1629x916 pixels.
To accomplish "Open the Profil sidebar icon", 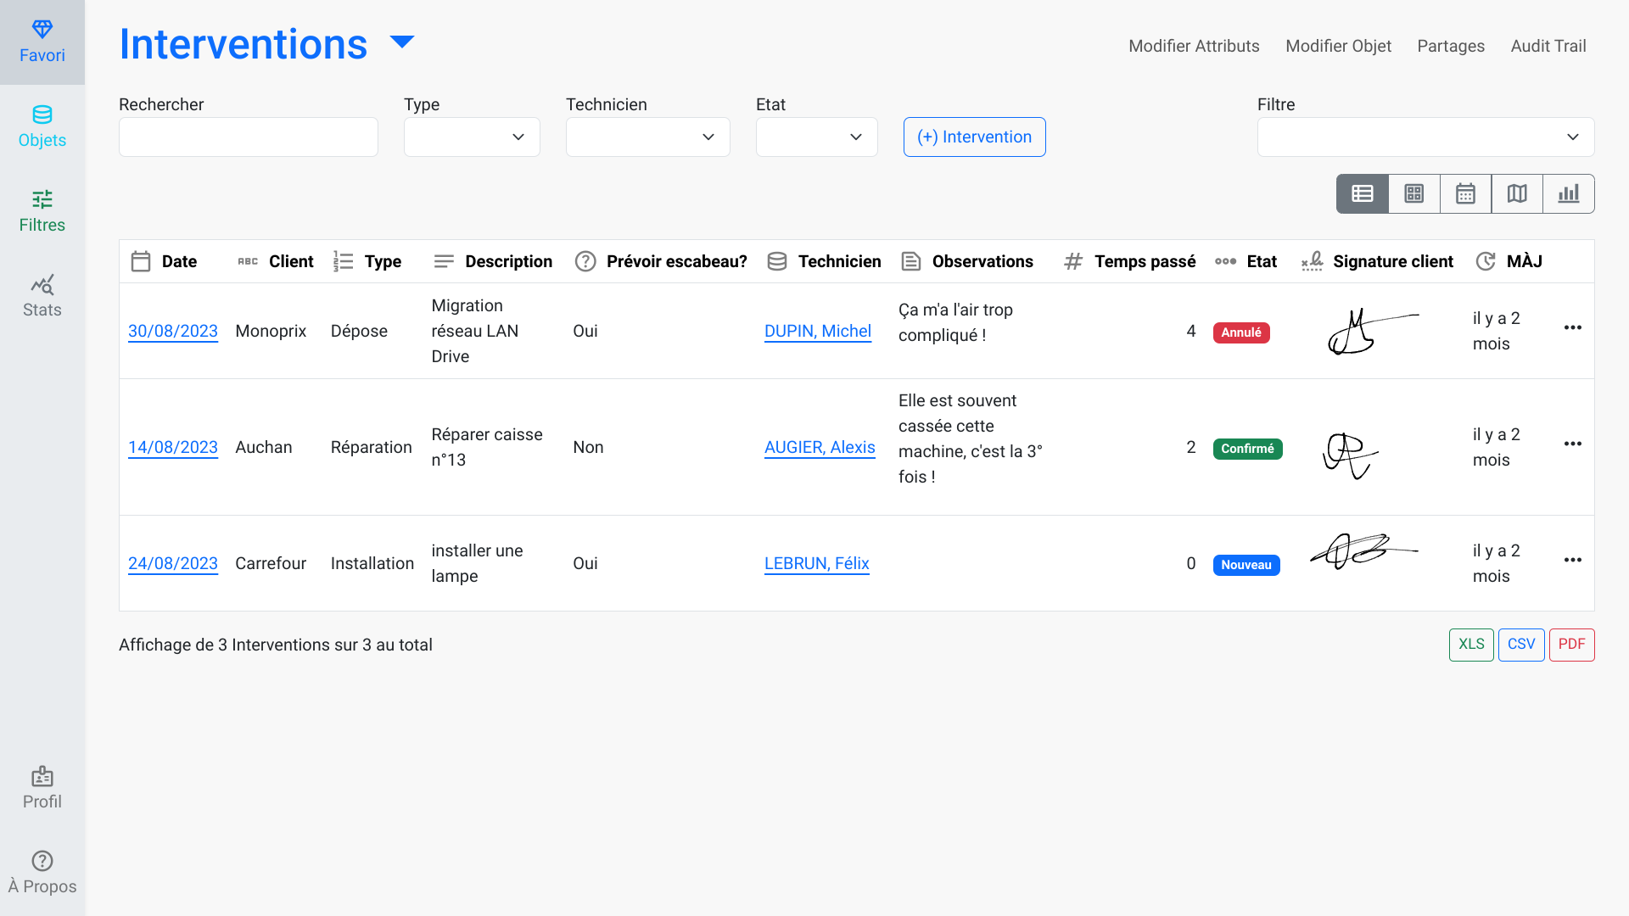I will [x=42, y=787].
